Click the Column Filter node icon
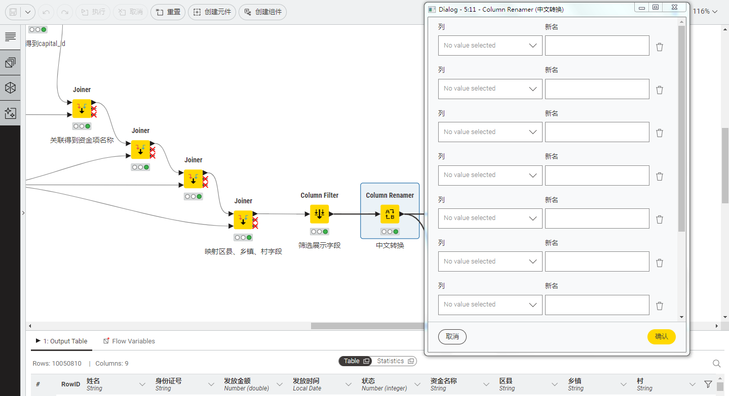Screen dimensions: 729x396 tap(319, 214)
